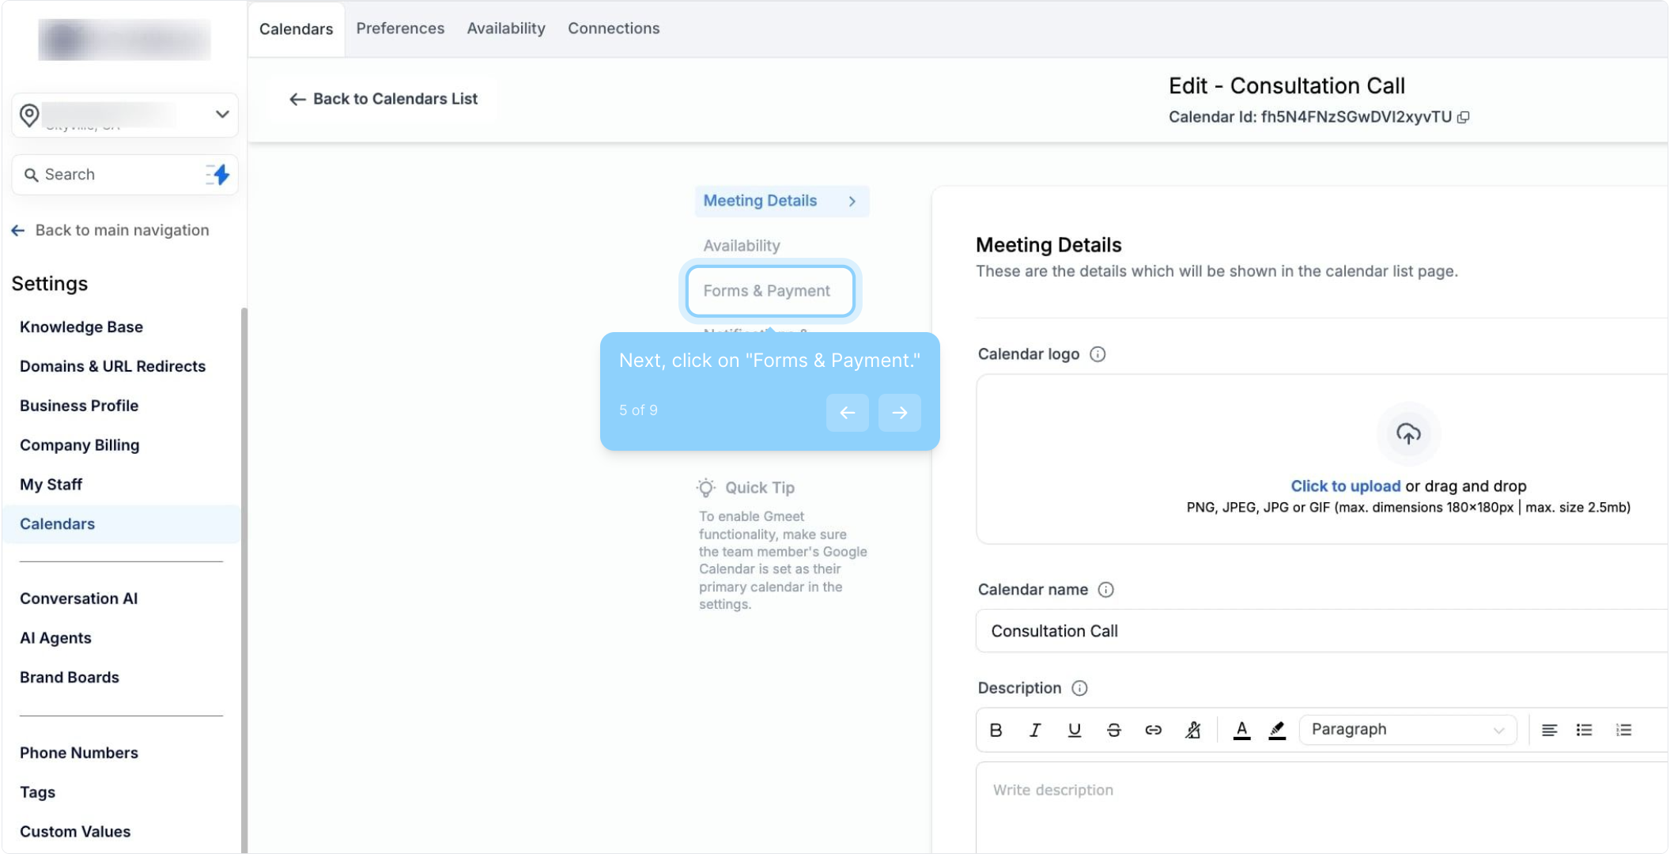This screenshot has width=1670, height=854.
Task: Open the text font color picker
Action: pos(1241,730)
